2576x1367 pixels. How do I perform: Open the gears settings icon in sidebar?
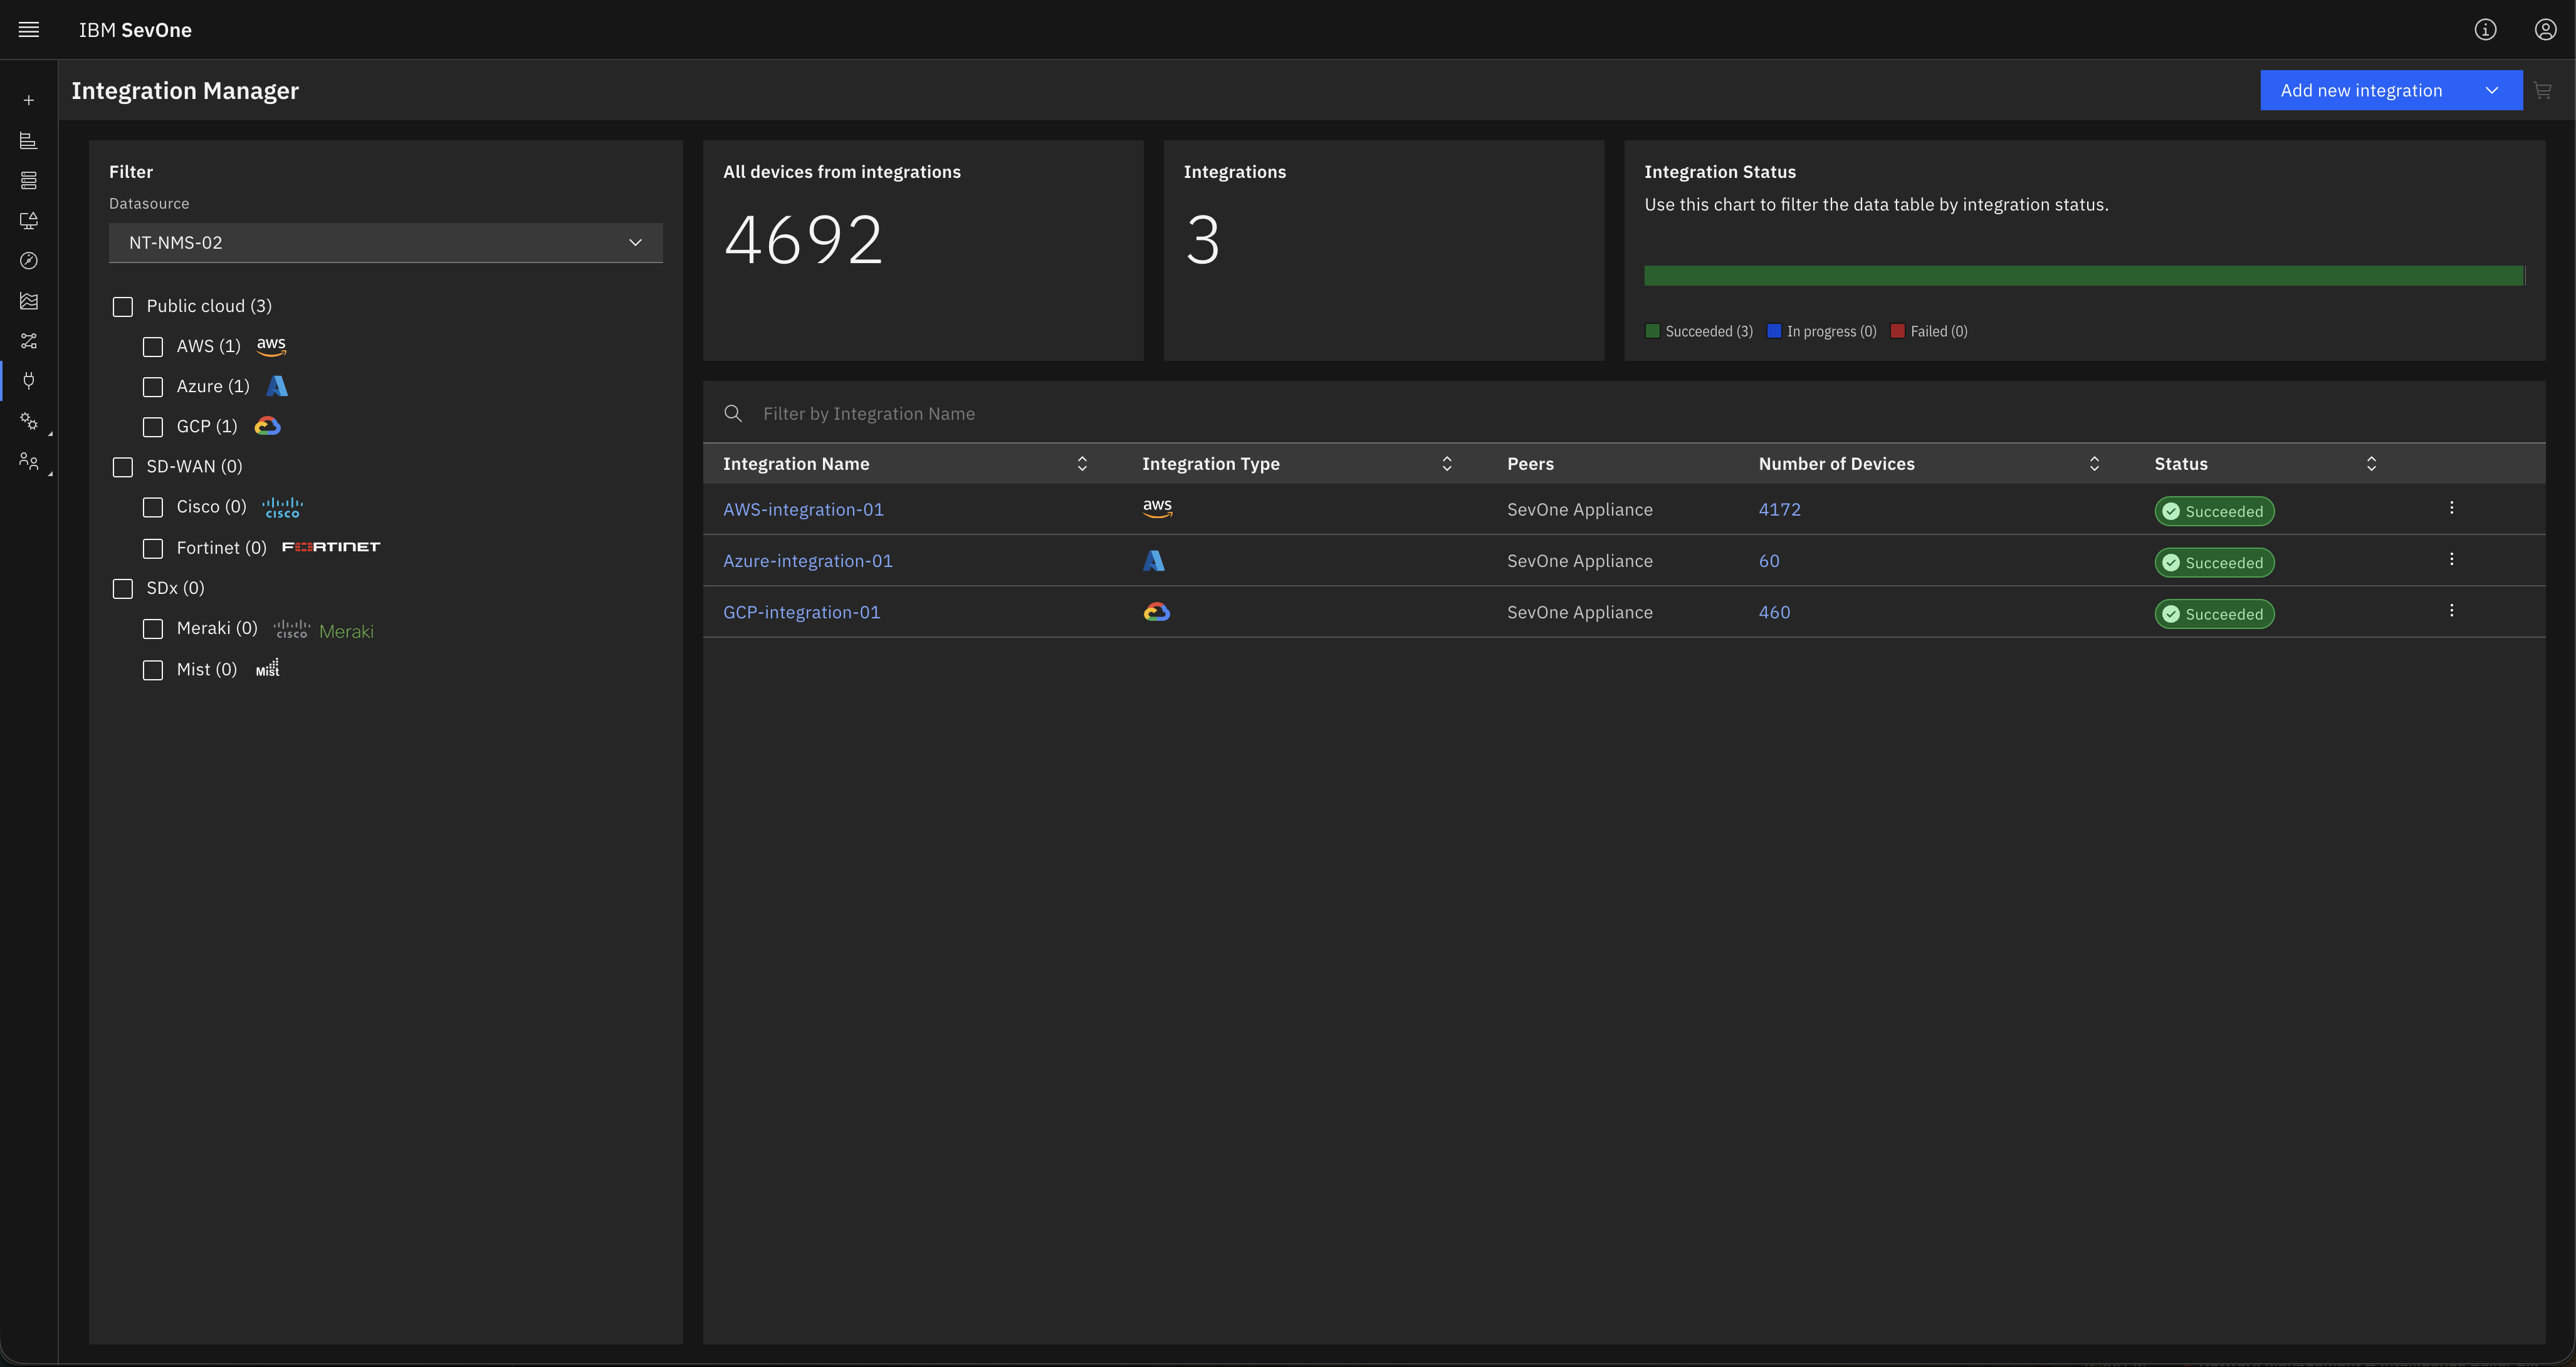(29, 422)
